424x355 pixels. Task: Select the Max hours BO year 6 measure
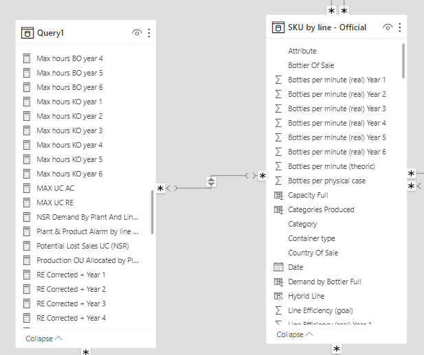pyautogui.click(x=70, y=87)
